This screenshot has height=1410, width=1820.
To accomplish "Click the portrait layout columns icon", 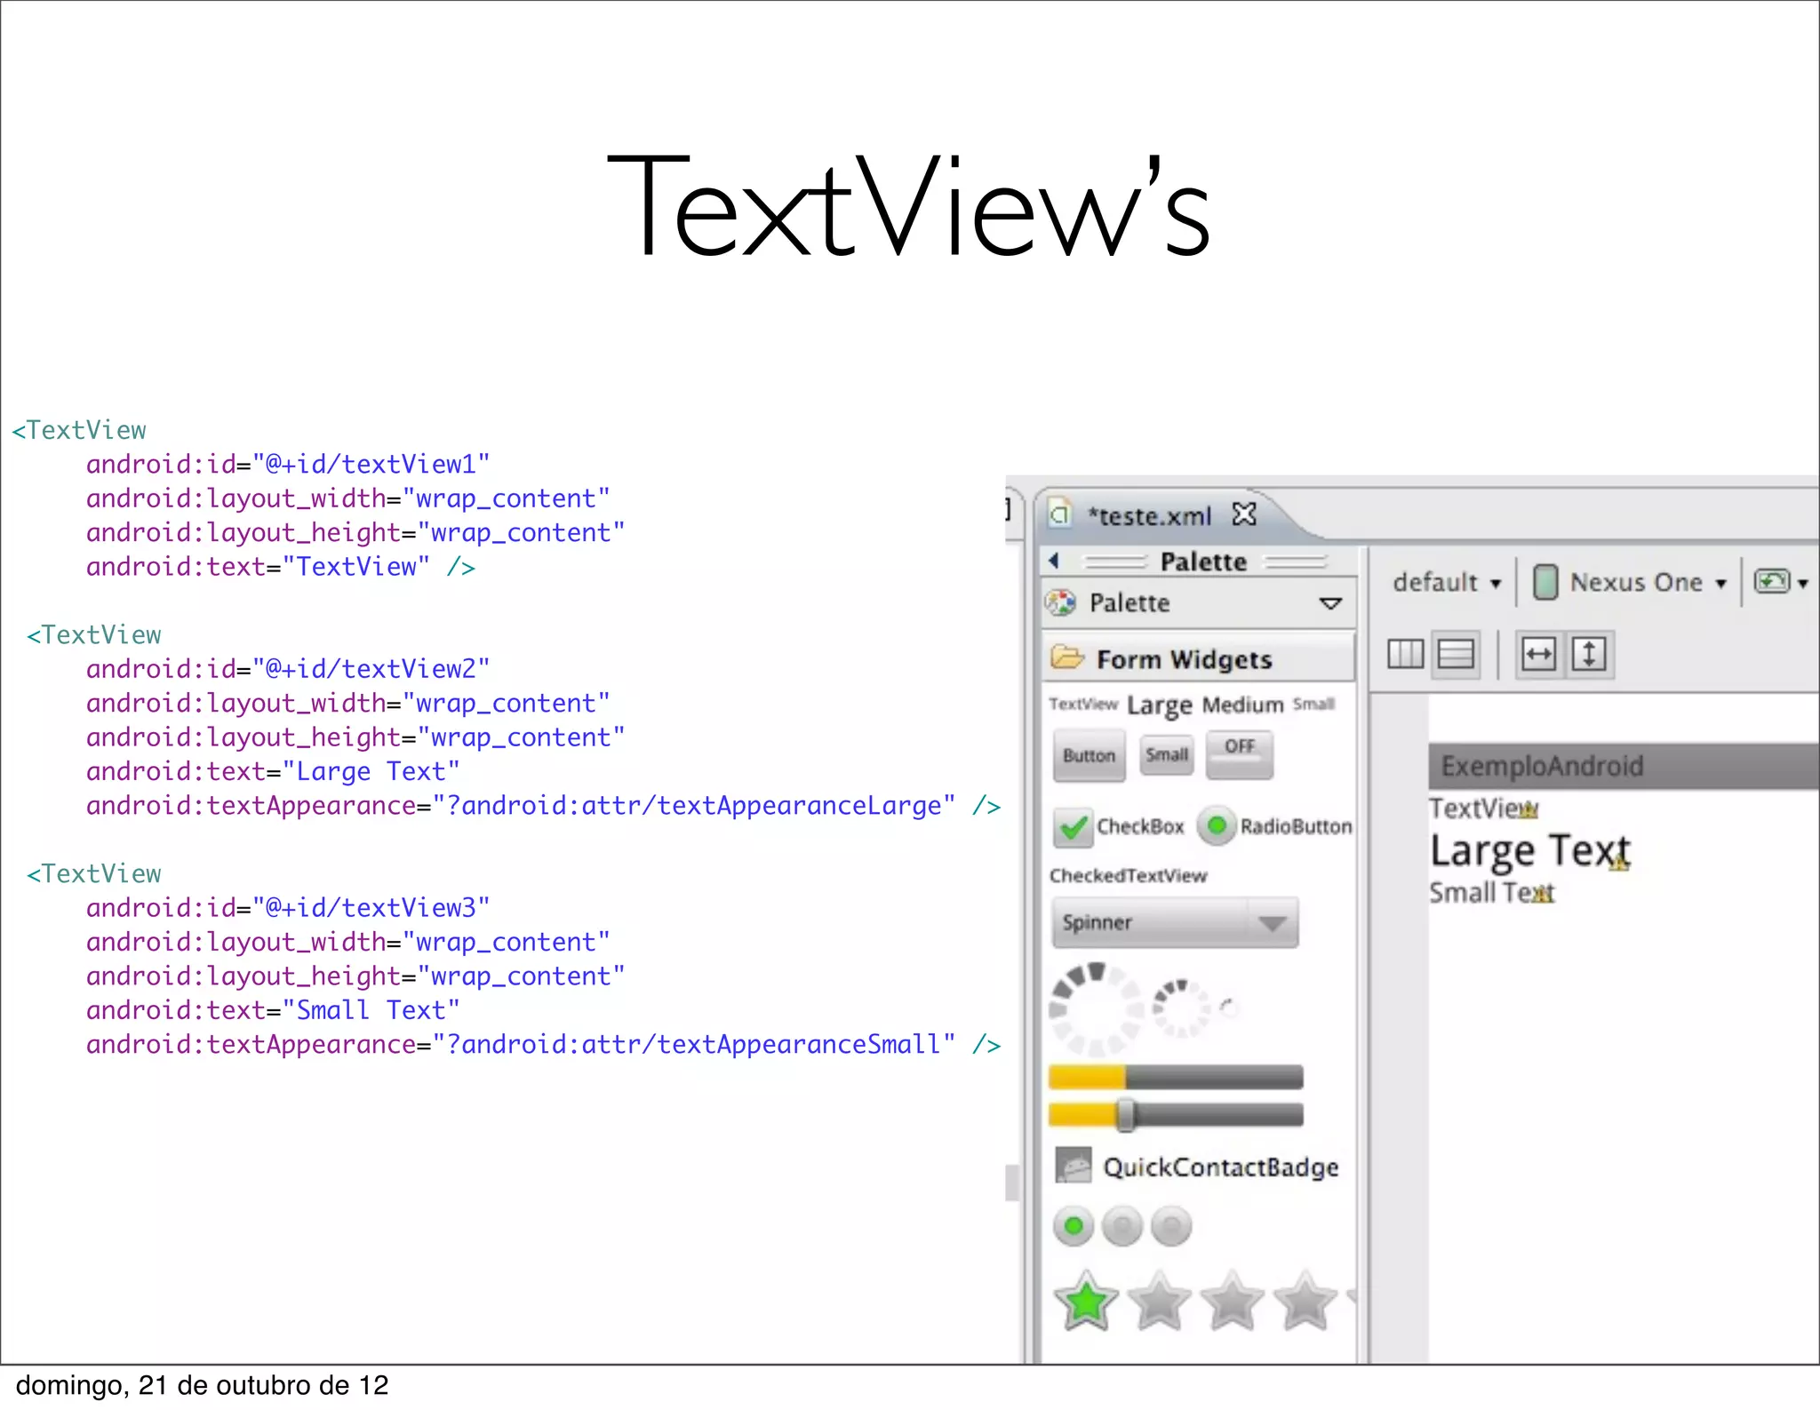I will point(1405,655).
